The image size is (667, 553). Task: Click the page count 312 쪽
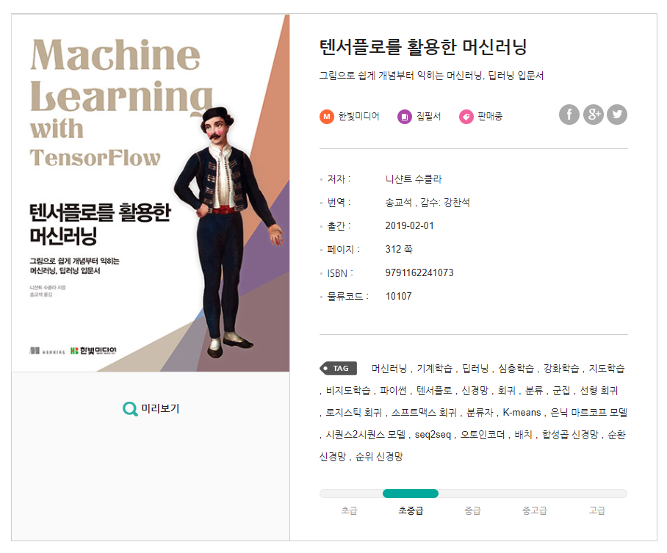[399, 249]
